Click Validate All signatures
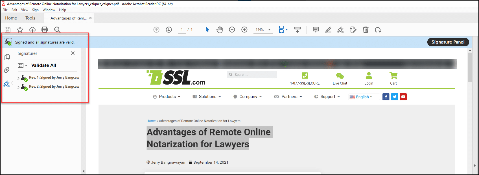The image size is (479, 175). [44, 65]
